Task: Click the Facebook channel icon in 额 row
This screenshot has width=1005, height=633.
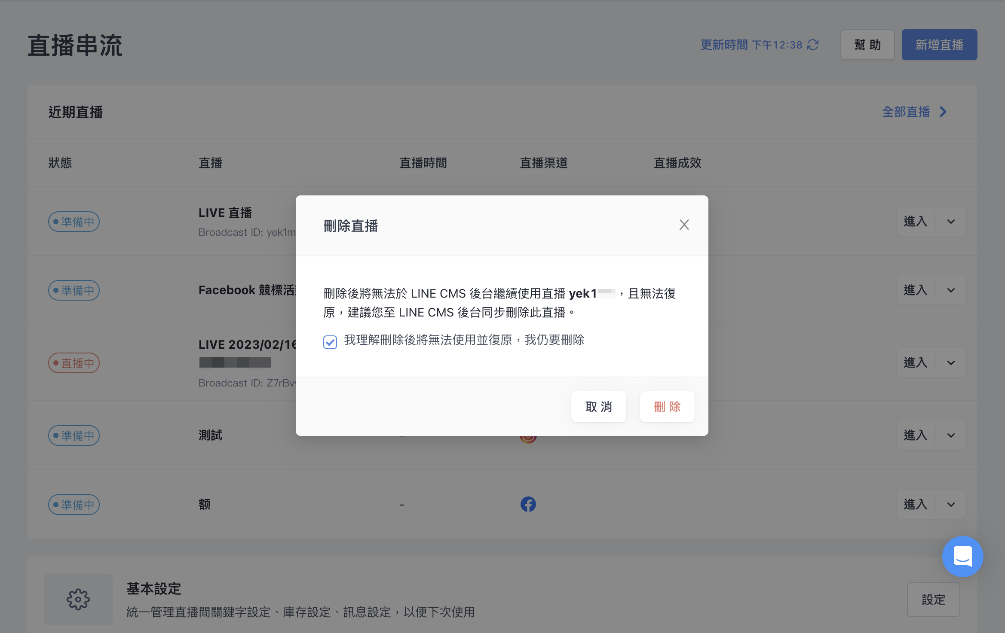Action: pyautogui.click(x=528, y=504)
